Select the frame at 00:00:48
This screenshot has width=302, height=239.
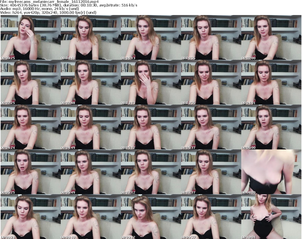(91, 38)
